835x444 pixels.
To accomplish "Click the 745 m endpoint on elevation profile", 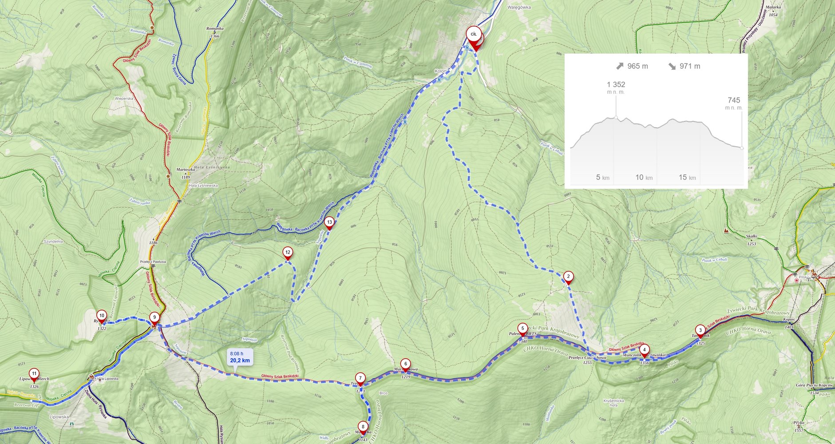I will click(742, 148).
